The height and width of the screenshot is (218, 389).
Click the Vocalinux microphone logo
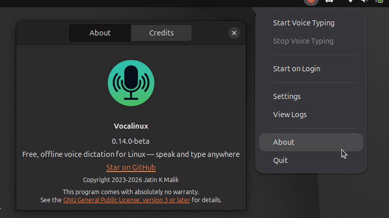tap(131, 83)
